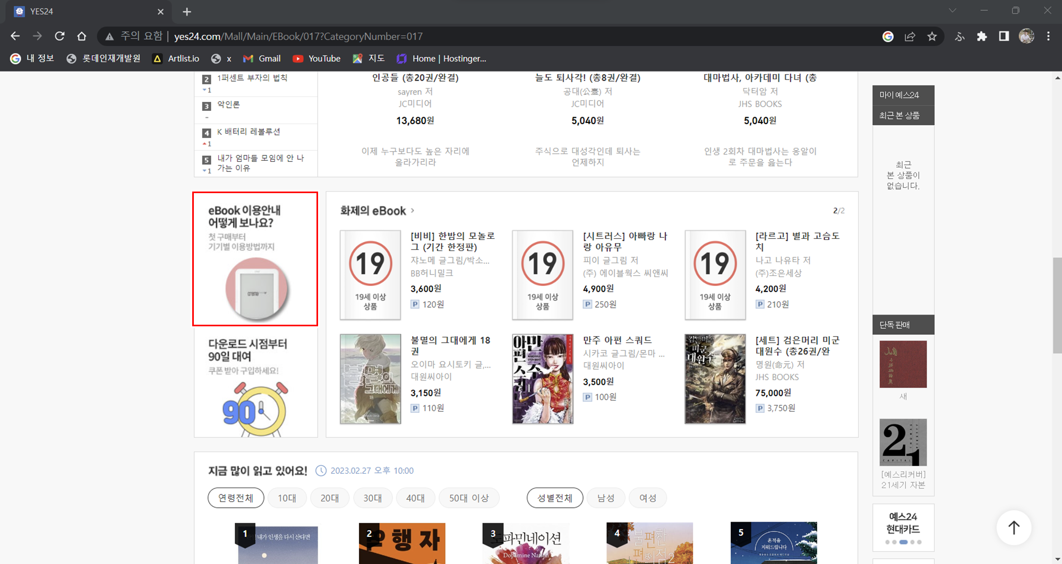
Task: Click the third carousel dot under 현대카드
Action: (x=903, y=542)
